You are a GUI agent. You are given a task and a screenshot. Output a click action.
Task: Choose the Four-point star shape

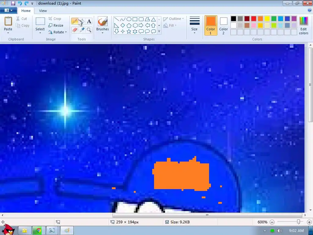tap(123, 32)
